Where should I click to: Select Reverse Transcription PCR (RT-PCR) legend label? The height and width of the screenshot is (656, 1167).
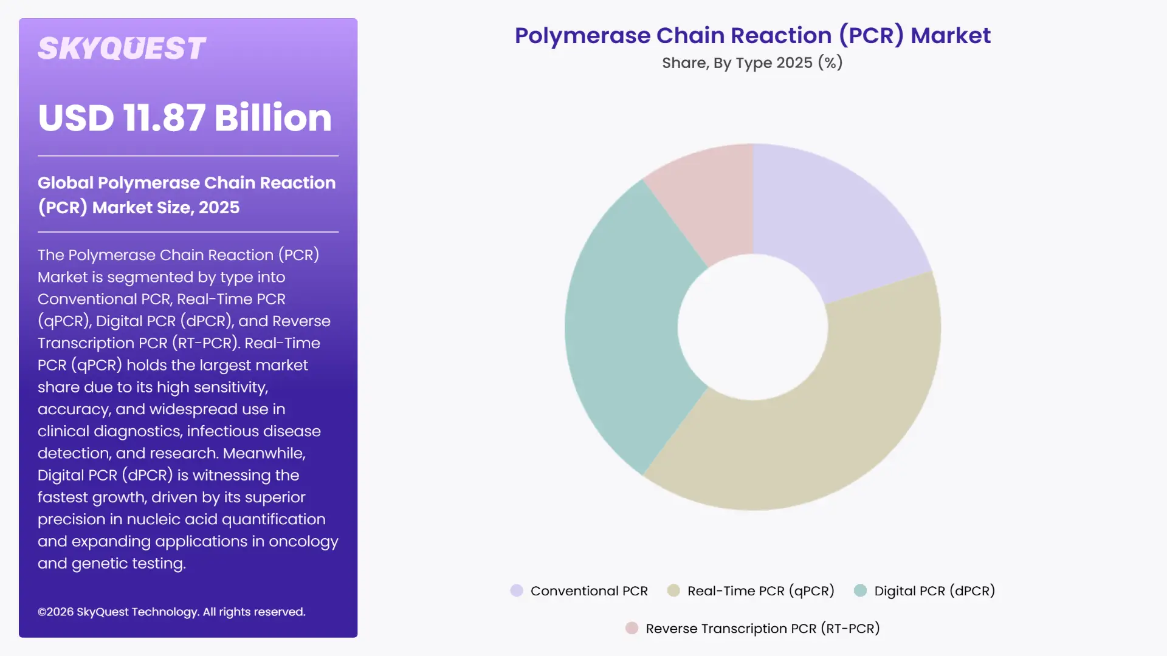tap(763, 629)
